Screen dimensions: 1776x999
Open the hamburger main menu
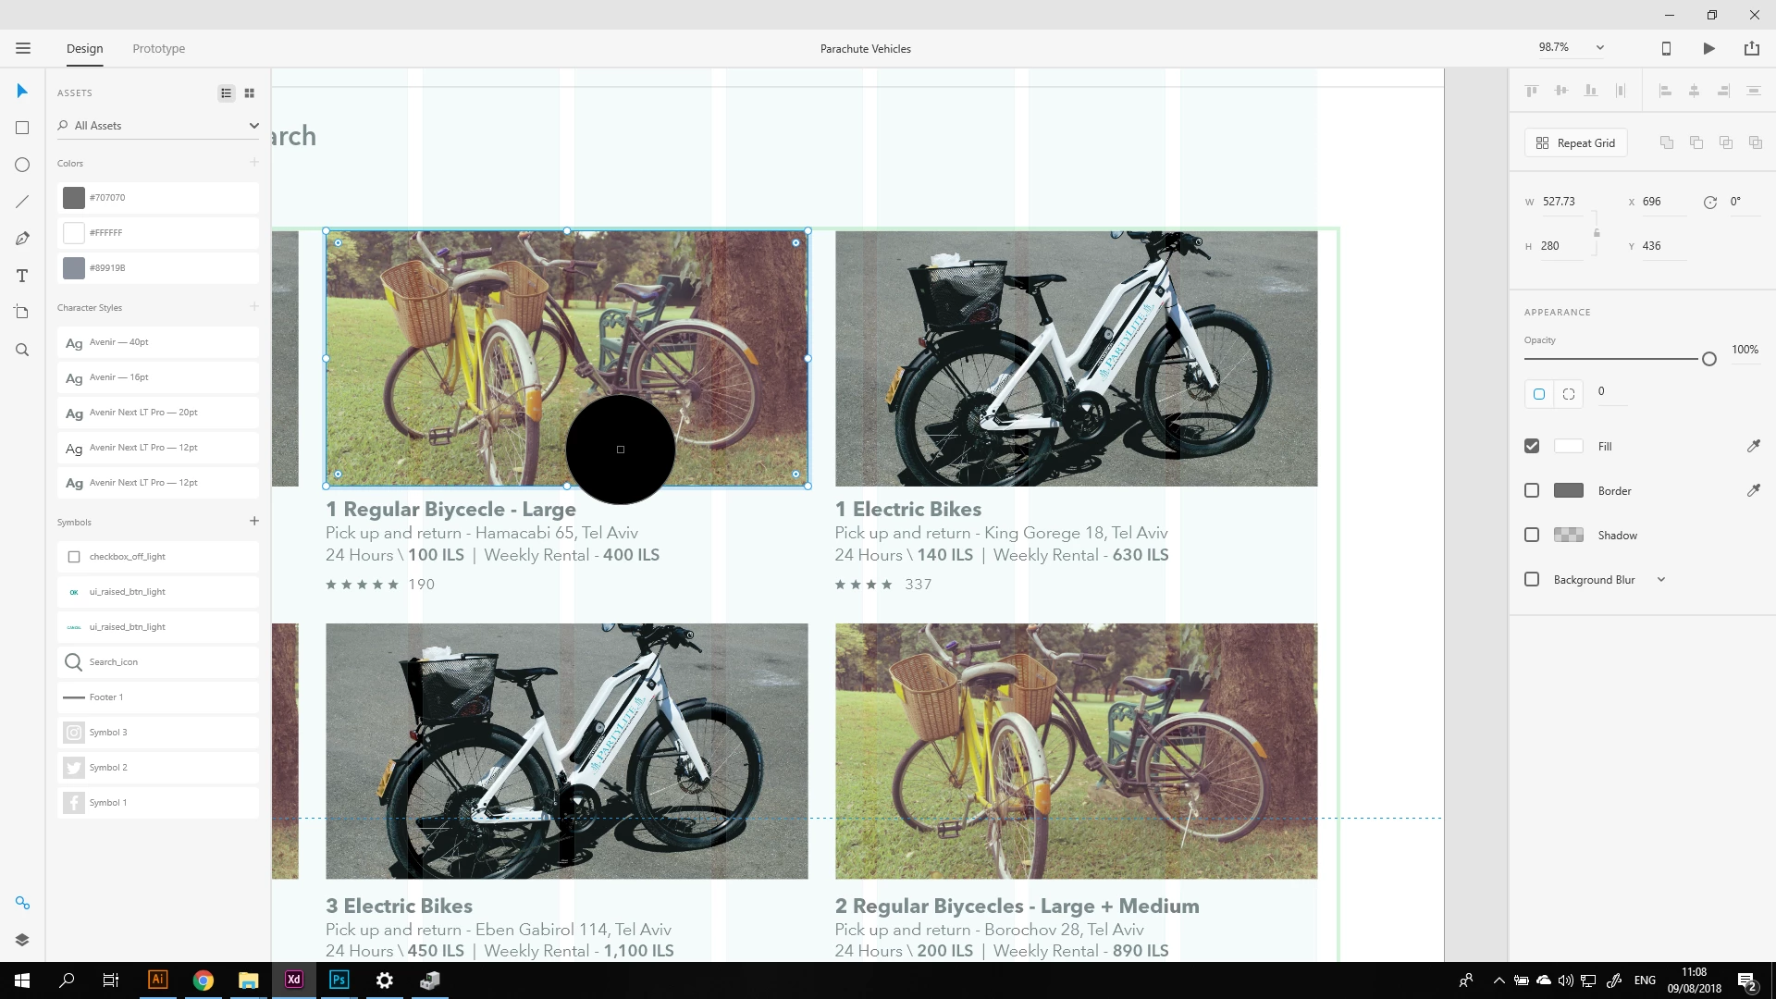(23, 48)
